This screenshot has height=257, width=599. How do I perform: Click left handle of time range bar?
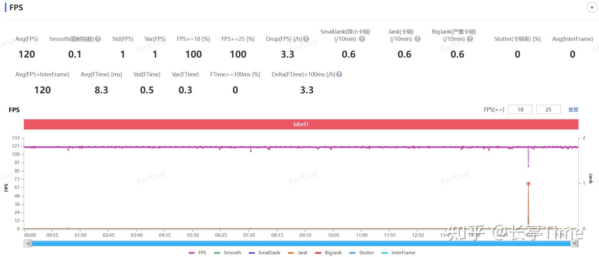tap(28, 243)
